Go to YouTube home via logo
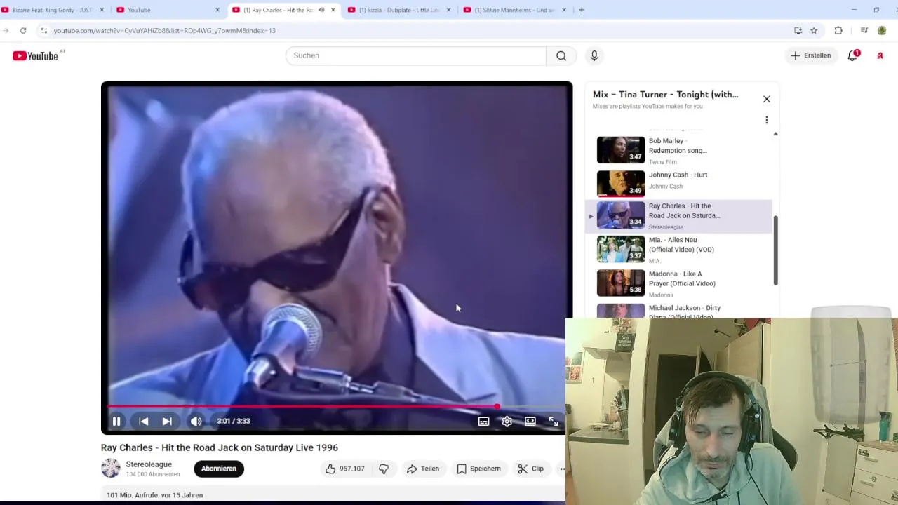This screenshot has height=505, width=898. coord(35,56)
